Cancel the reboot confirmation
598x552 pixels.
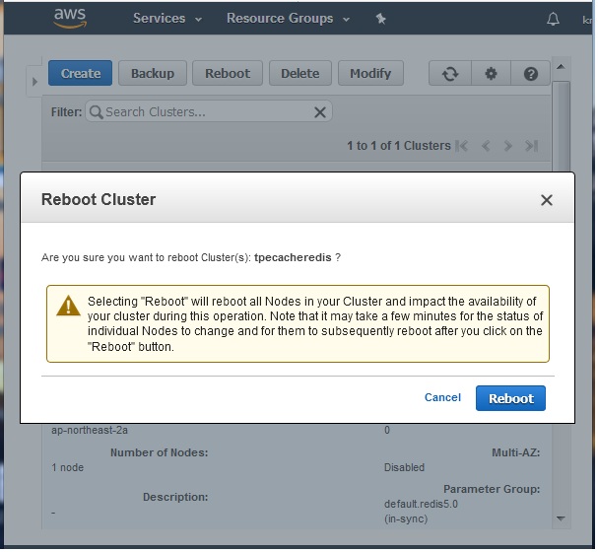click(442, 397)
